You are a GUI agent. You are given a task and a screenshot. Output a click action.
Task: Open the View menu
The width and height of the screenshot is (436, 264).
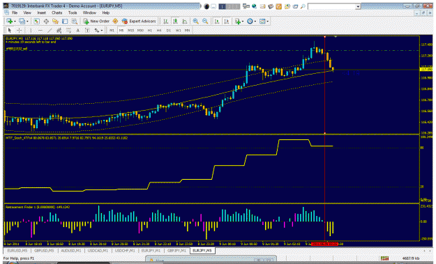click(27, 13)
